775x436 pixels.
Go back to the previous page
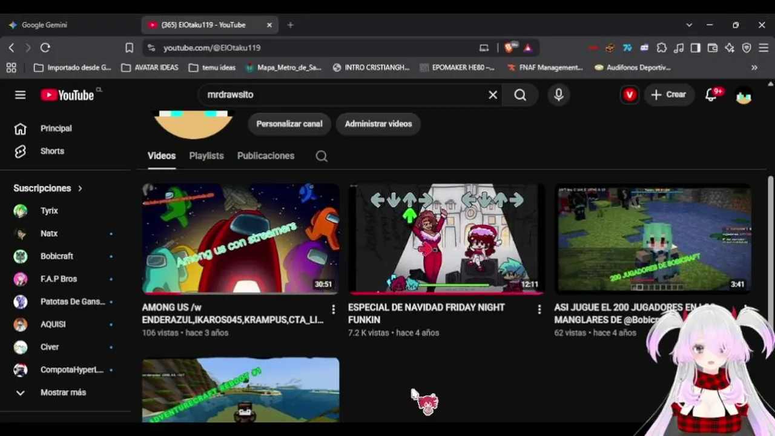click(x=11, y=48)
